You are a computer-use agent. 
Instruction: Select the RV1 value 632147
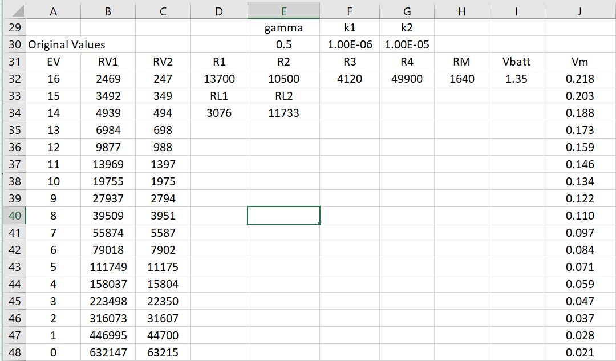coord(108,352)
